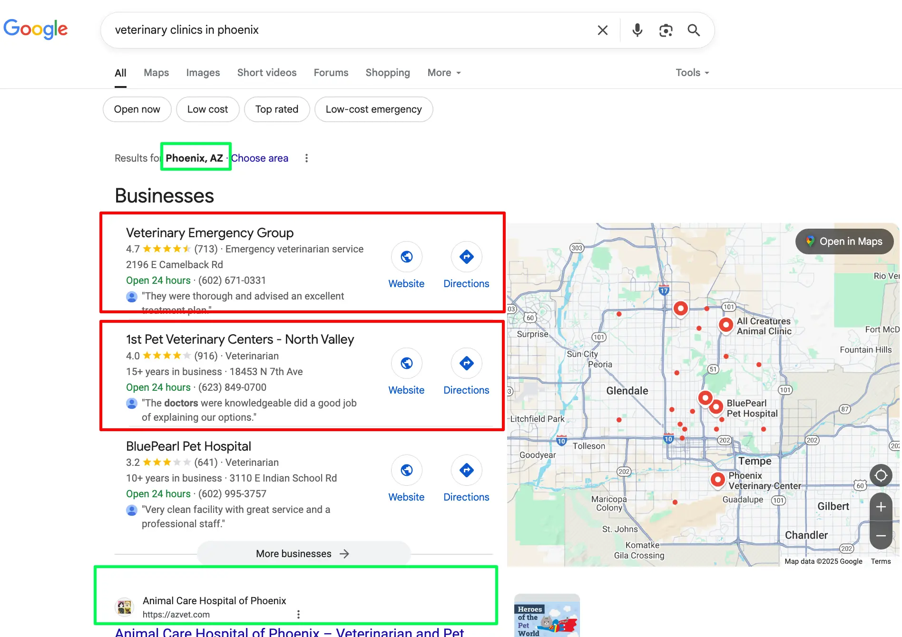Click Phoenix Veterinary Center map pin
Image resolution: width=902 pixels, height=637 pixels.
(717, 480)
